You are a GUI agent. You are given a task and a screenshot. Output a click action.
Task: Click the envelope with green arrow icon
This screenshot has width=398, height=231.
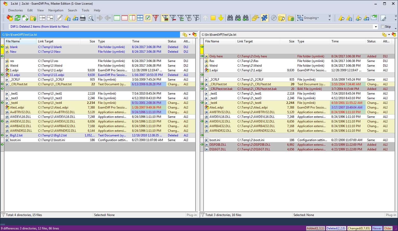[x=374, y=18]
